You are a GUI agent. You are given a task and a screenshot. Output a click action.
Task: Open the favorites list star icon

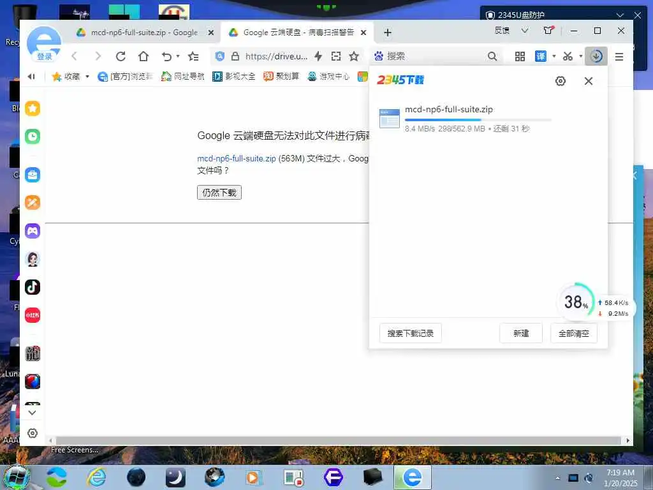pos(193,56)
